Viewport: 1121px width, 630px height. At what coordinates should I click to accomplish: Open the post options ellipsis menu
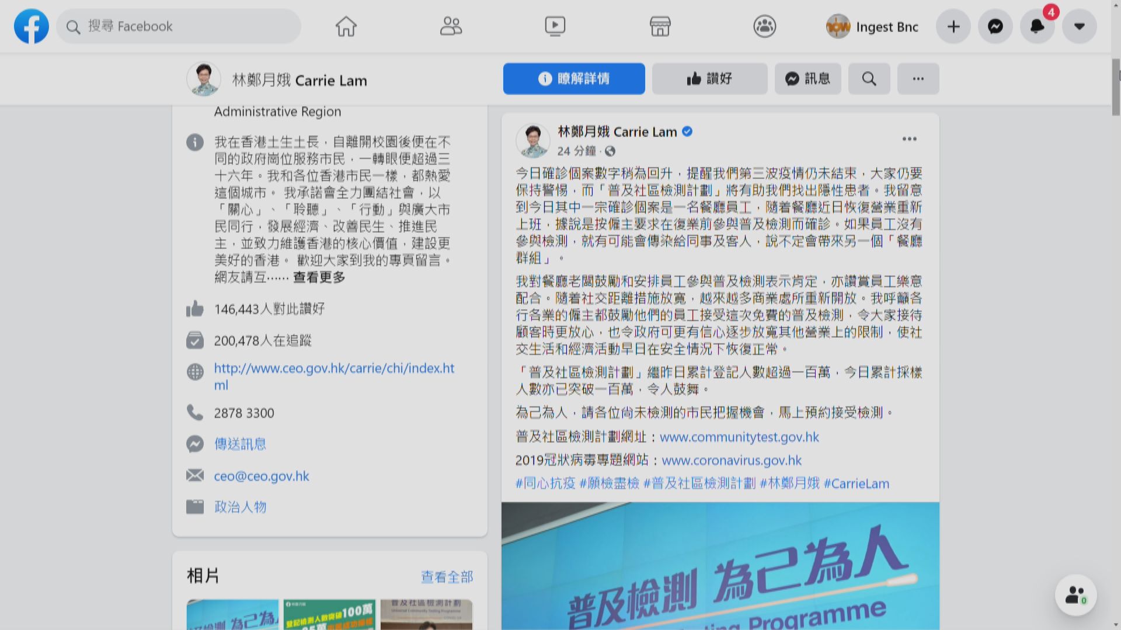pos(909,138)
